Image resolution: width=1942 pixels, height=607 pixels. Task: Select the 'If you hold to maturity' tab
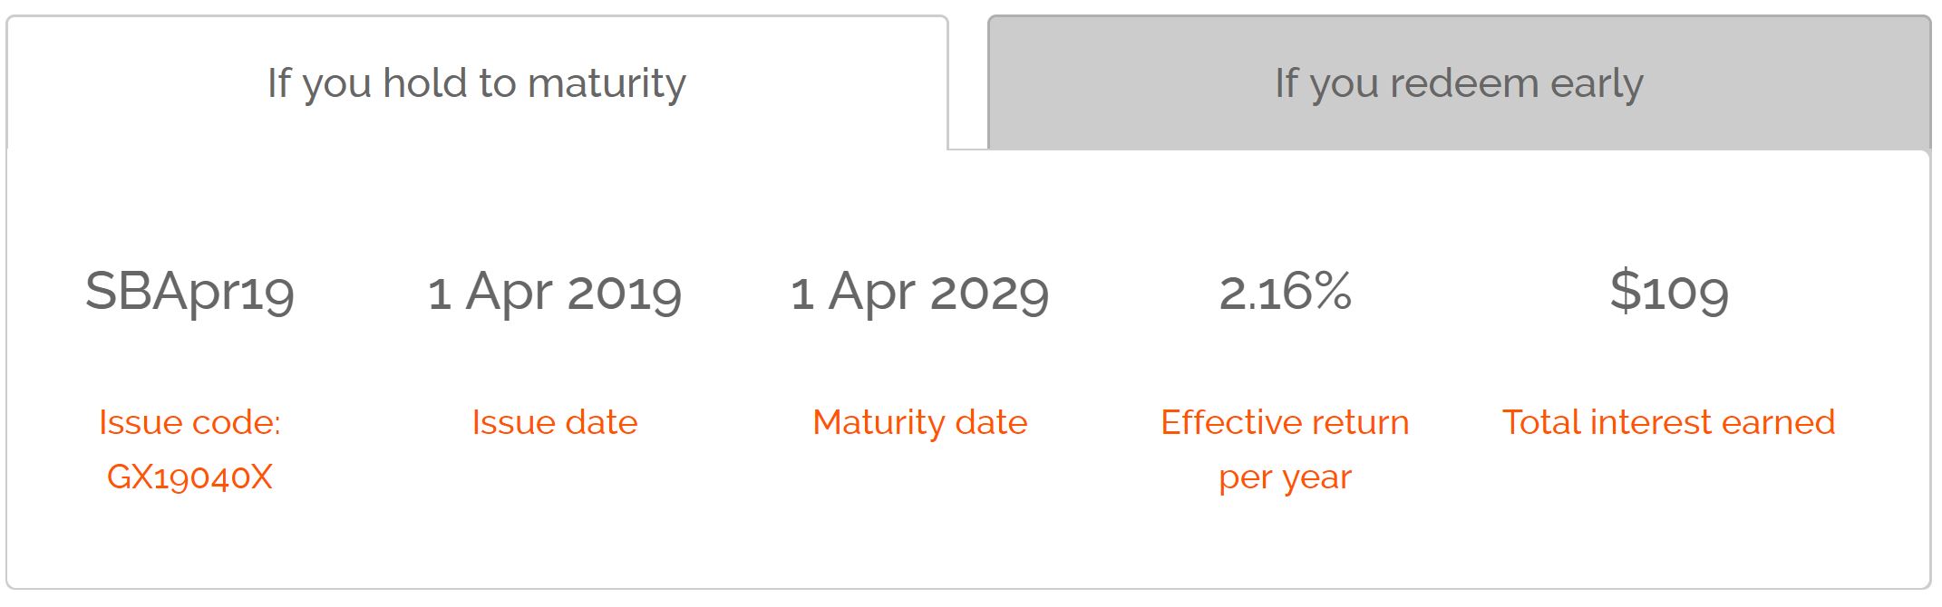pos(476,83)
